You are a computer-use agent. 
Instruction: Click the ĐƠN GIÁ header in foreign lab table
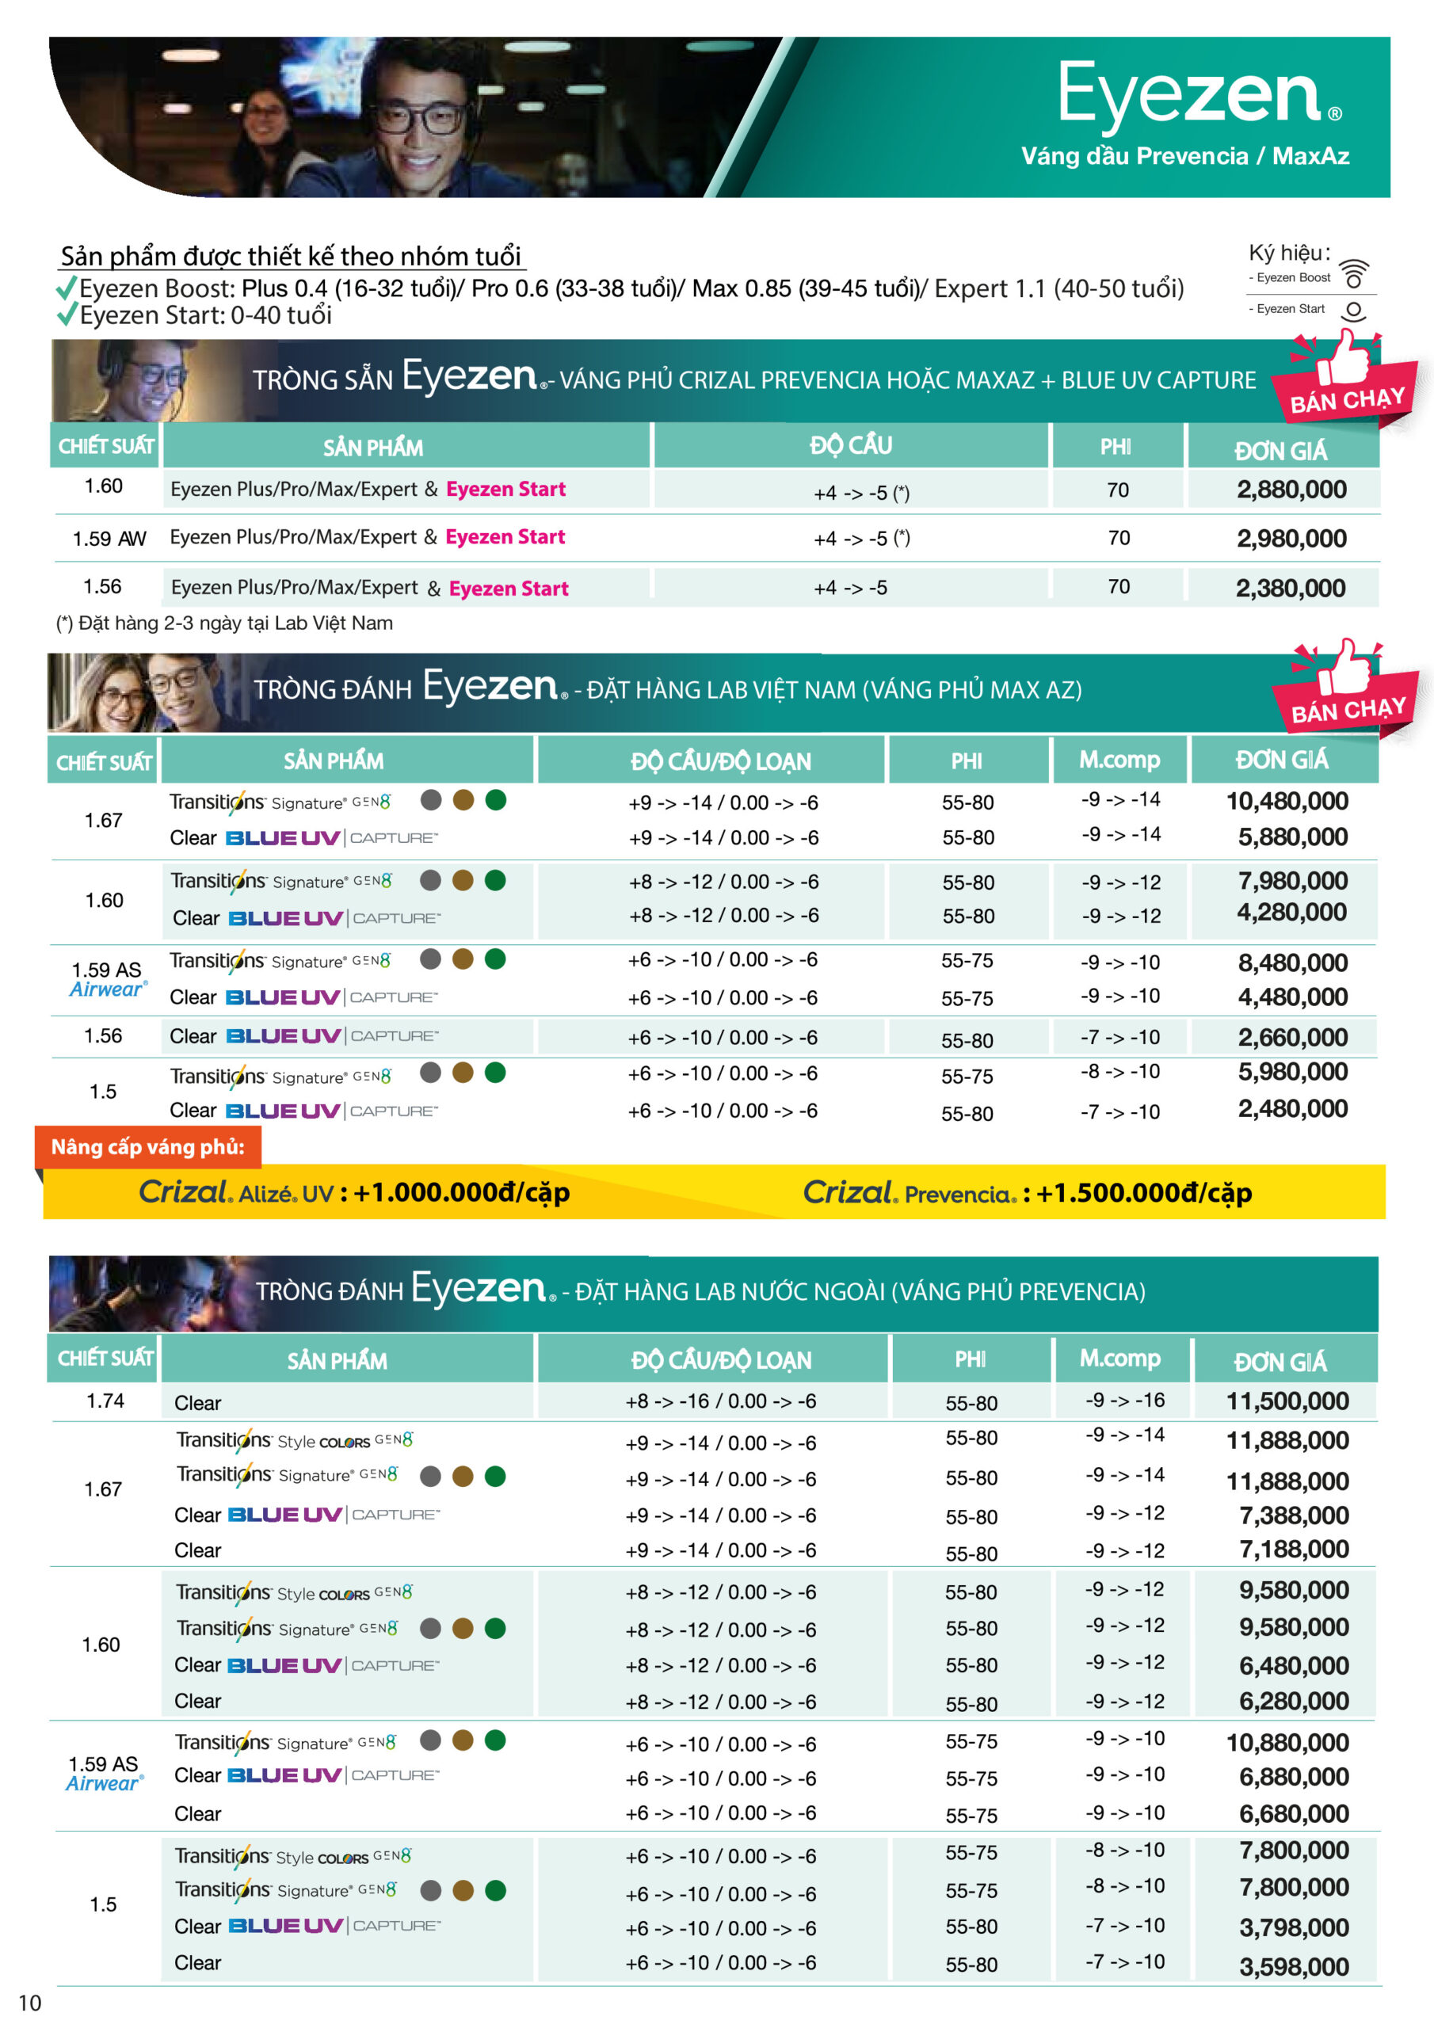coord(1280,1362)
